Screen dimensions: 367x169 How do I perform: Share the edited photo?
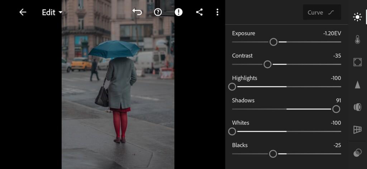pos(199,12)
